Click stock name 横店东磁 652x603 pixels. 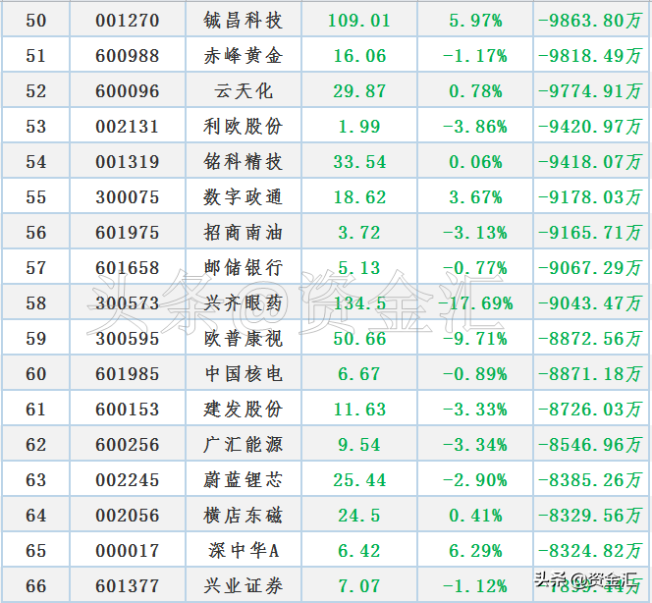[243, 516]
